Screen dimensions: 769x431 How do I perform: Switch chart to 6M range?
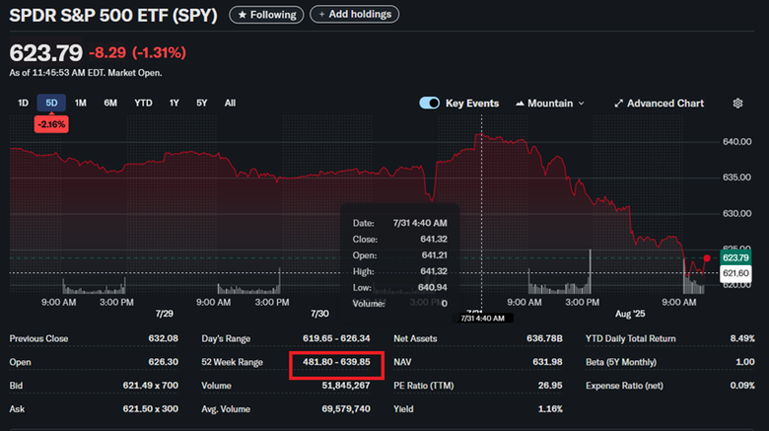tap(110, 104)
